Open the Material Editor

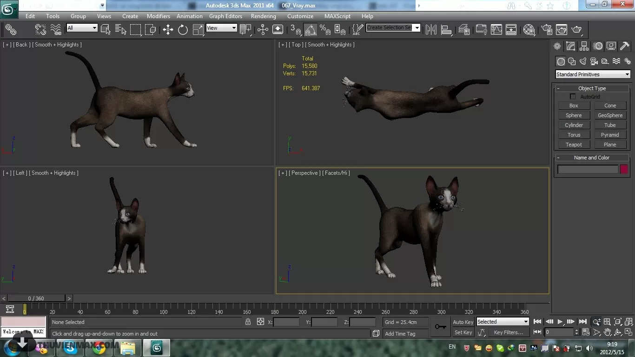coord(529,30)
